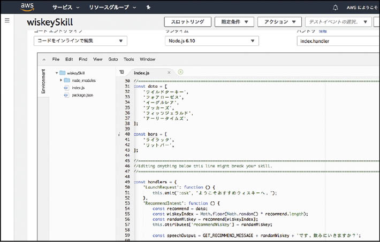Image resolution: width=380 pixels, height=242 pixels.
Task: Click the index.handler handler field
Action: 338,41
